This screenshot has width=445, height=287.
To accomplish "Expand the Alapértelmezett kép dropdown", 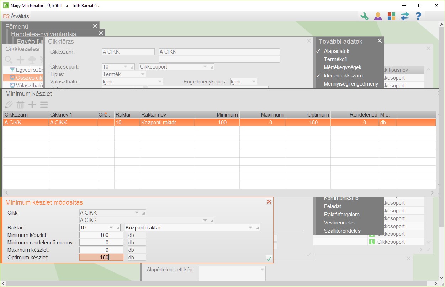I will [x=263, y=269].
